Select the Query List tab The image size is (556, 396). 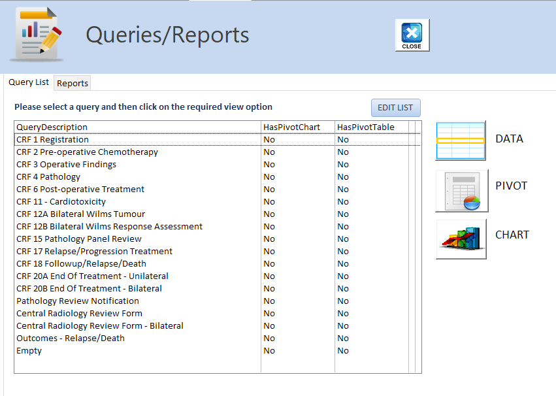click(29, 82)
